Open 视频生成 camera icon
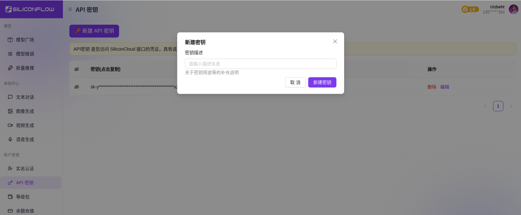 [10, 125]
